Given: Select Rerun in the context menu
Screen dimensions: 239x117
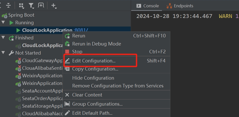Looking at the screenshot, I should (79, 36).
